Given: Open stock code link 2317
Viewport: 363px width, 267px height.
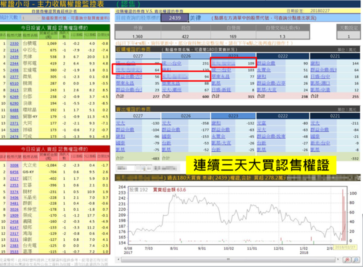Looking at the screenshot, I should pos(14,233).
